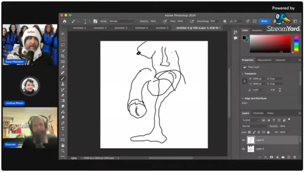Select the Gradient tool
The width and height of the screenshot is (304, 172).
click(63, 101)
